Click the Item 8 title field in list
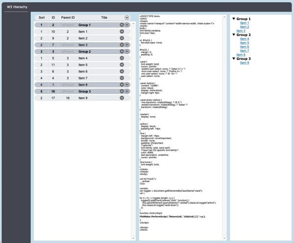 98,85
